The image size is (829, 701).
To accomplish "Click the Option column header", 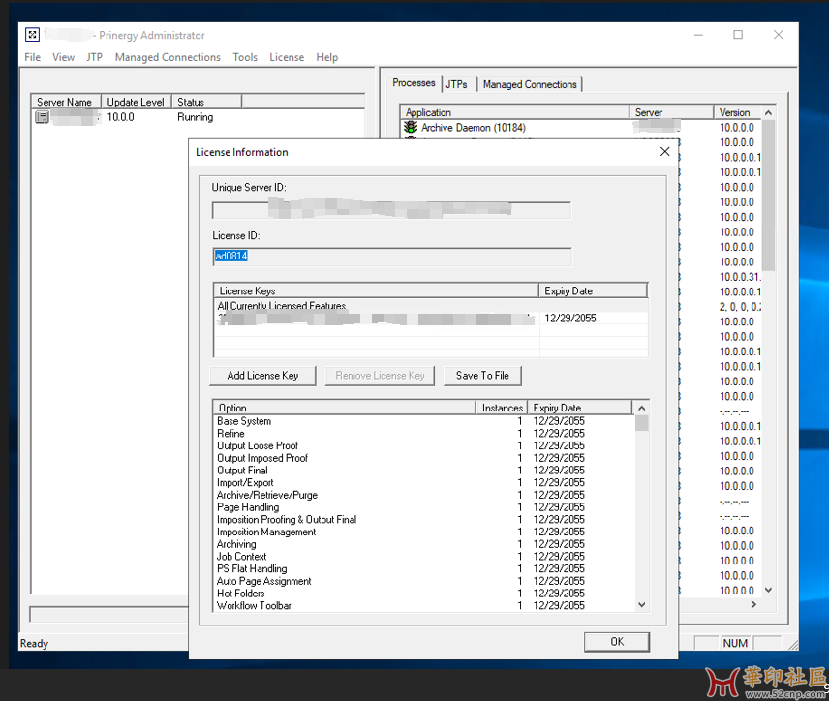I will point(344,408).
